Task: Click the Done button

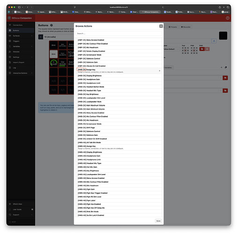Action: (158, 221)
